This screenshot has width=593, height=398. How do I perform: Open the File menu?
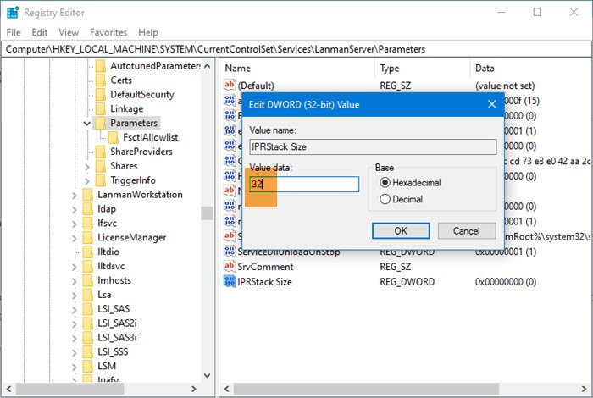[14, 32]
